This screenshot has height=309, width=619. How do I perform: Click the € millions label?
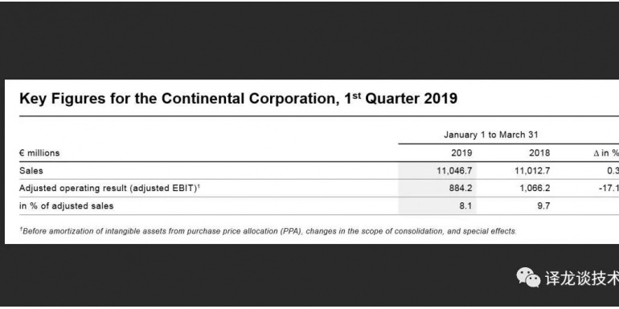point(39,153)
